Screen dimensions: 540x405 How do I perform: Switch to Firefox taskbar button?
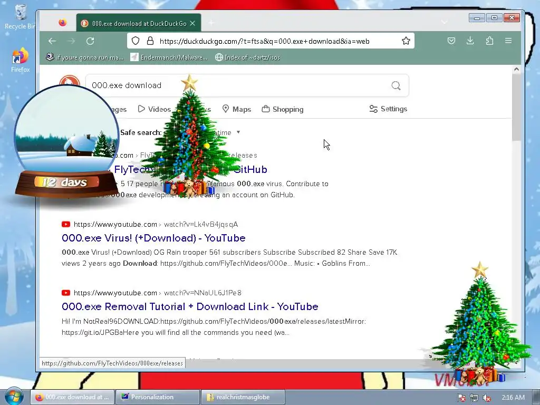coord(72,397)
